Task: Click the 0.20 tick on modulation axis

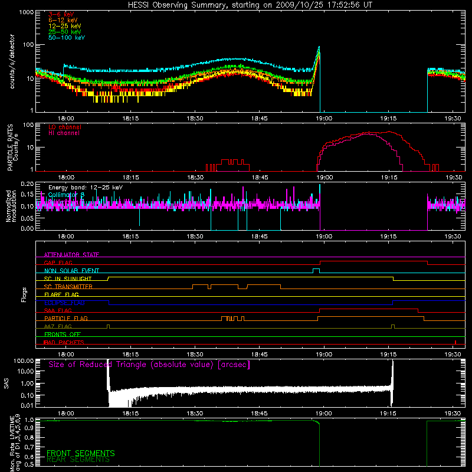Action: (27, 183)
